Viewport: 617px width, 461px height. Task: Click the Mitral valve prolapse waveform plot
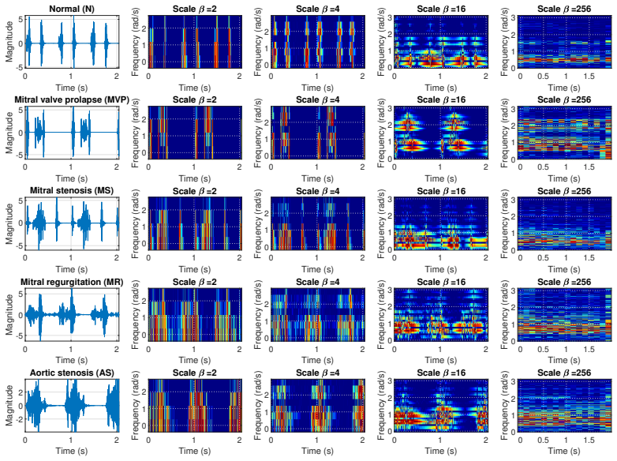pyautogui.click(x=72, y=133)
